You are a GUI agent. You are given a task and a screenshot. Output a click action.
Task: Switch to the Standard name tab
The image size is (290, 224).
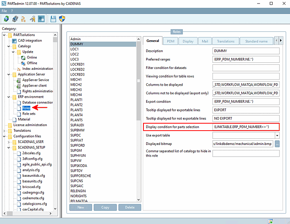[256, 41]
